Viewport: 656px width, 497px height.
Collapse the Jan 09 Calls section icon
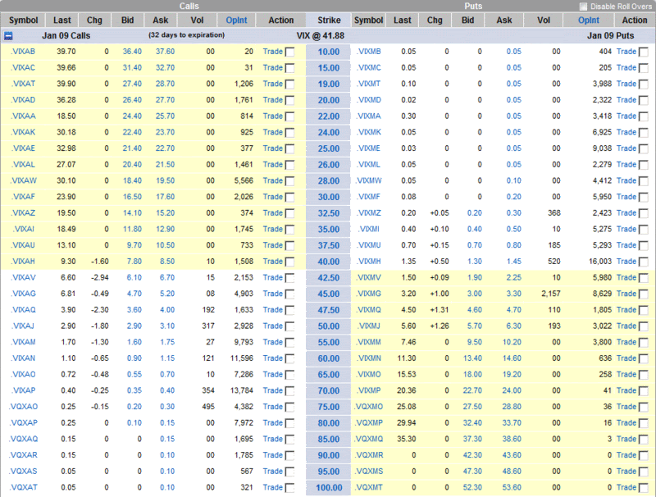(8, 36)
